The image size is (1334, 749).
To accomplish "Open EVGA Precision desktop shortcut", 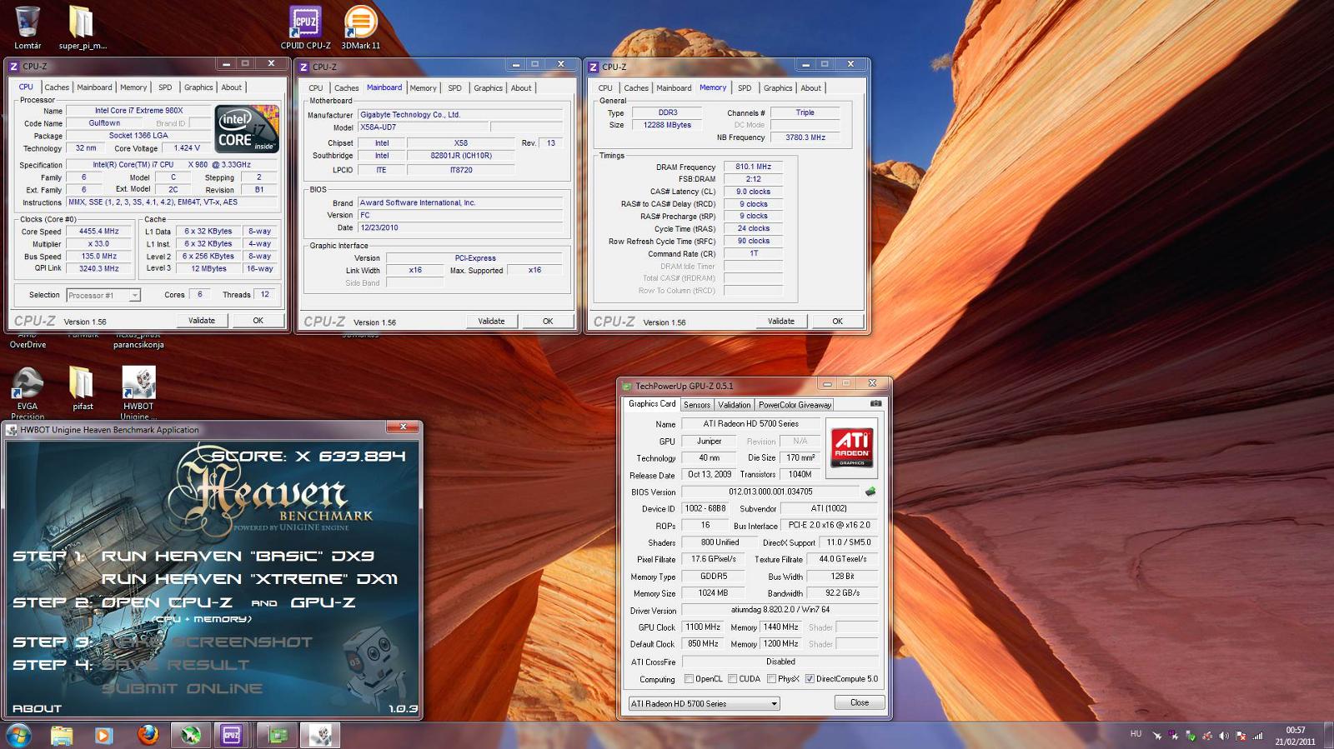I will [28, 392].
